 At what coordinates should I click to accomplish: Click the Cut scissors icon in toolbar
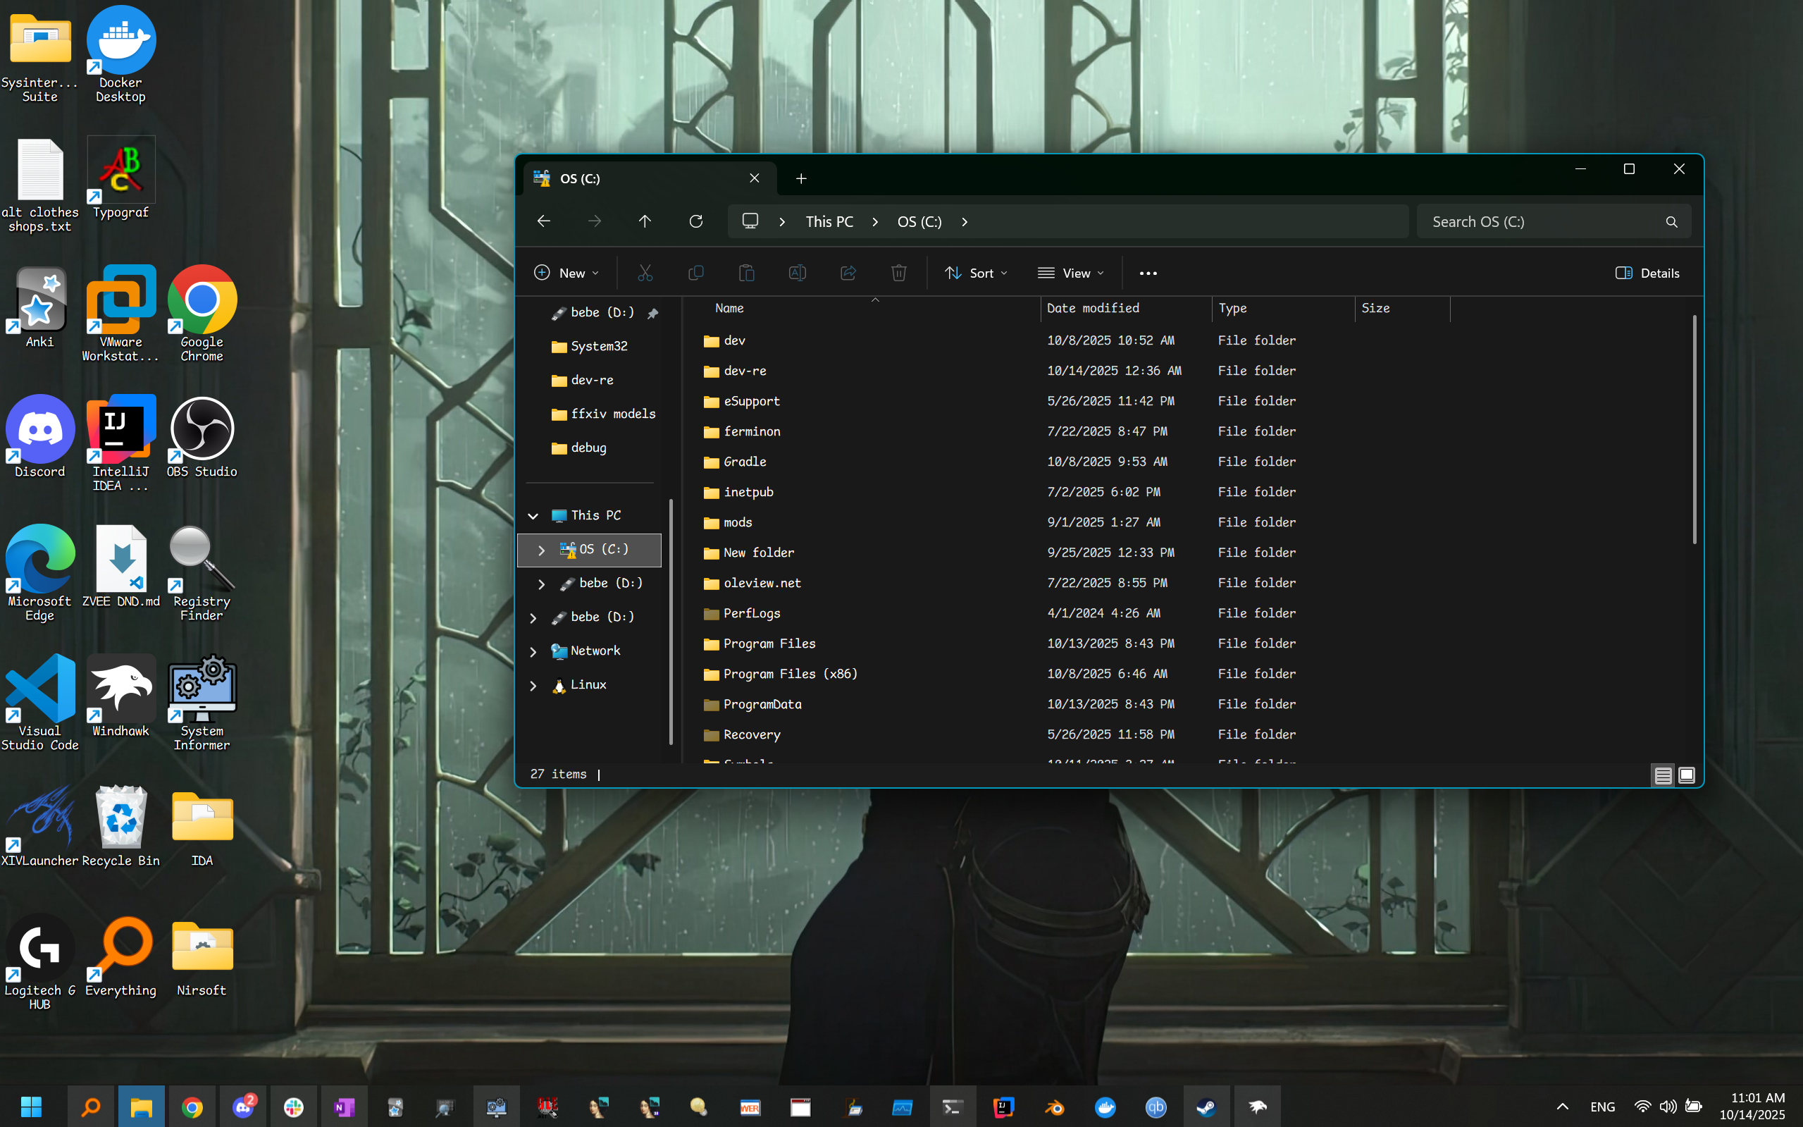(x=645, y=273)
